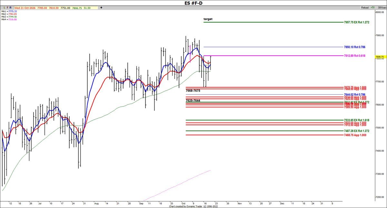Click the 7400.00 price axis label

coord(379,151)
